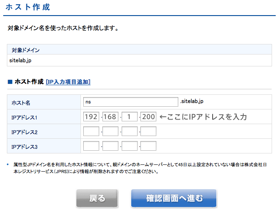Click the first octet box of IPアドレス3
The height and width of the screenshot is (213, 278).
click(91, 147)
